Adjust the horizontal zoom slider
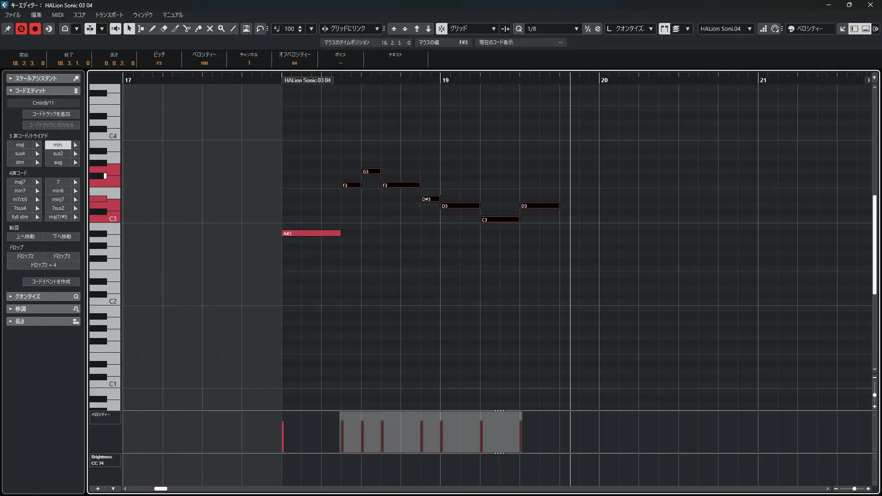Screen dimensions: 882x496 [854, 489]
